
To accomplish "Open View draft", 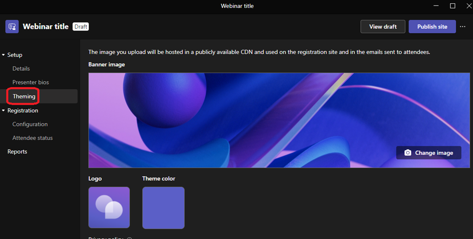I will coord(383,26).
